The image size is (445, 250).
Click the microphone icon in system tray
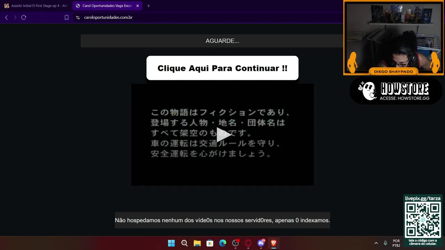(385, 243)
